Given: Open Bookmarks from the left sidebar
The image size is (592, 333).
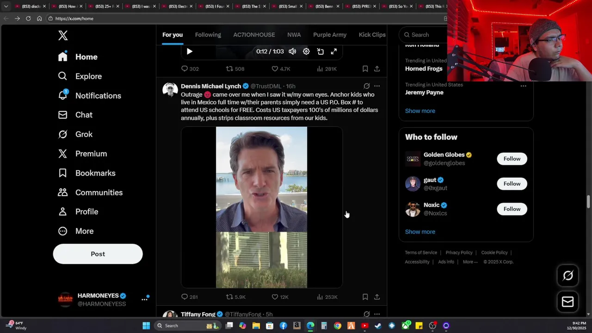Looking at the screenshot, I should [86, 173].
